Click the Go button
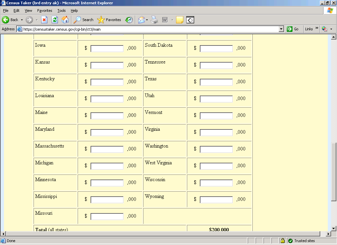Screen dimensions: 337x245 pos(293,29)
